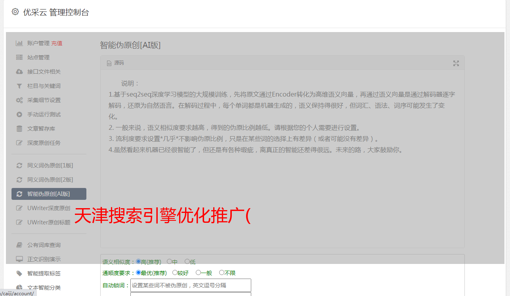Open 公有词库查询 page
This screenshot has height=296, width=510.
coord(44,245)
